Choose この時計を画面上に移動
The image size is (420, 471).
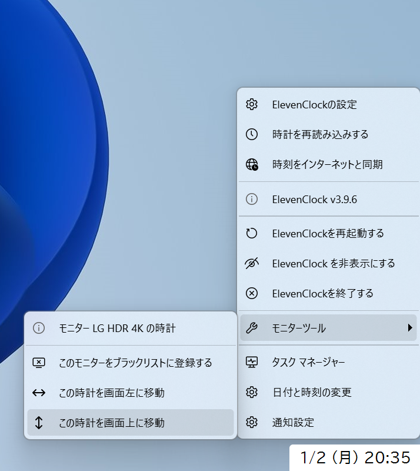click(130, 423)
